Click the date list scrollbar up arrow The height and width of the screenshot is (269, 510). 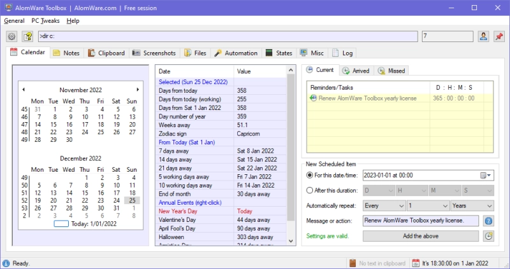tap(291, 70)
